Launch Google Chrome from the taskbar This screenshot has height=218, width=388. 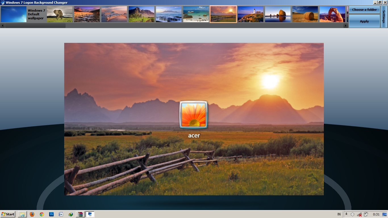coord(42,214)
